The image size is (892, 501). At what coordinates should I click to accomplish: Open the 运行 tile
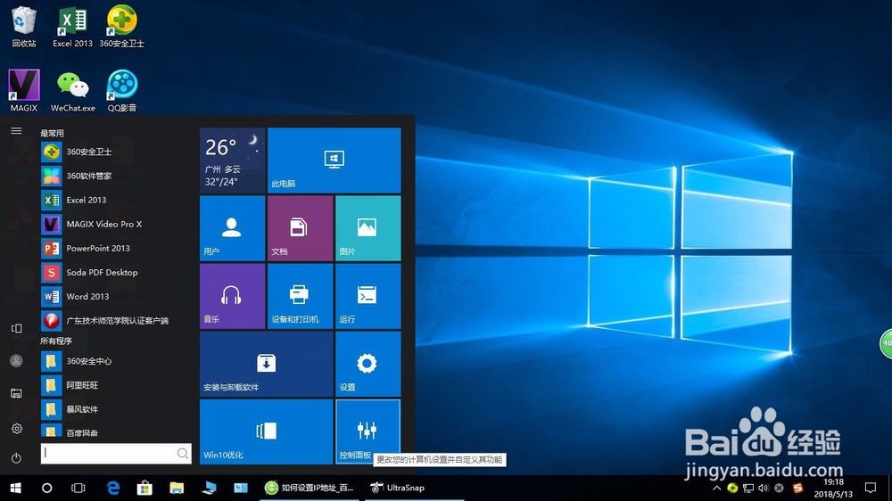[x=368, y=296]
